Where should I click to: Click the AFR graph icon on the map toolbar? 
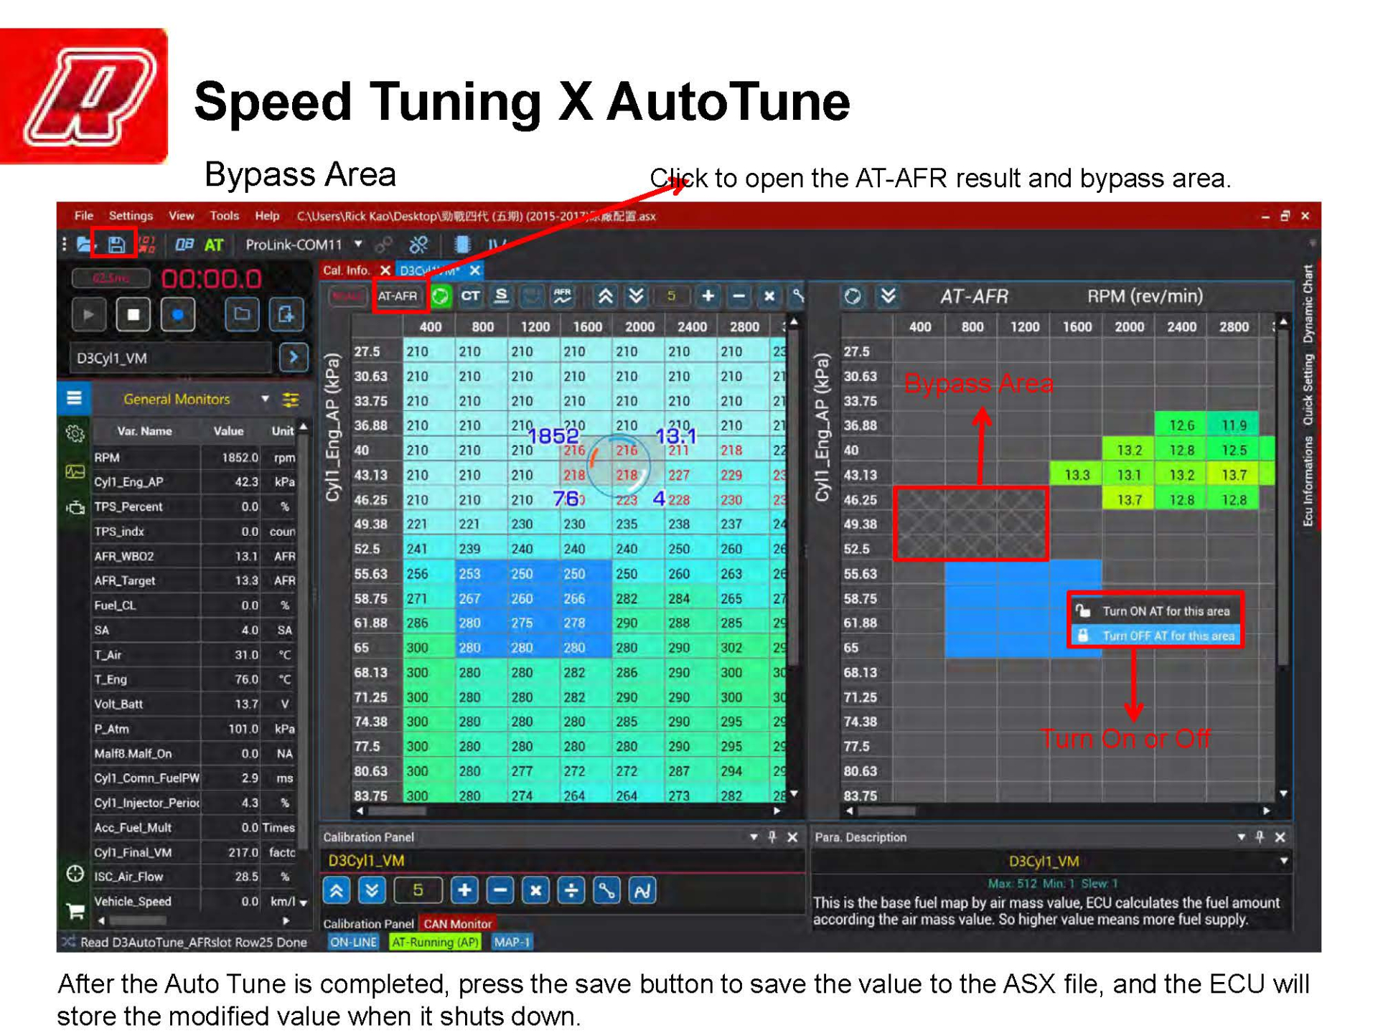pos(562,296)
